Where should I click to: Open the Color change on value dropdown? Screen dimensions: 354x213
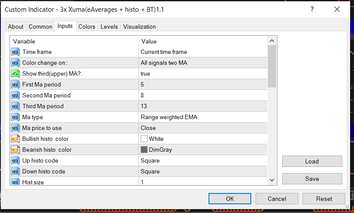click(x=202, y=63)
